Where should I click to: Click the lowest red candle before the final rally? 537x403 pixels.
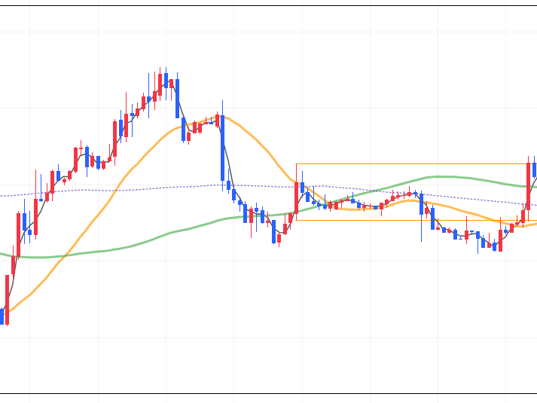coord(500,241)
